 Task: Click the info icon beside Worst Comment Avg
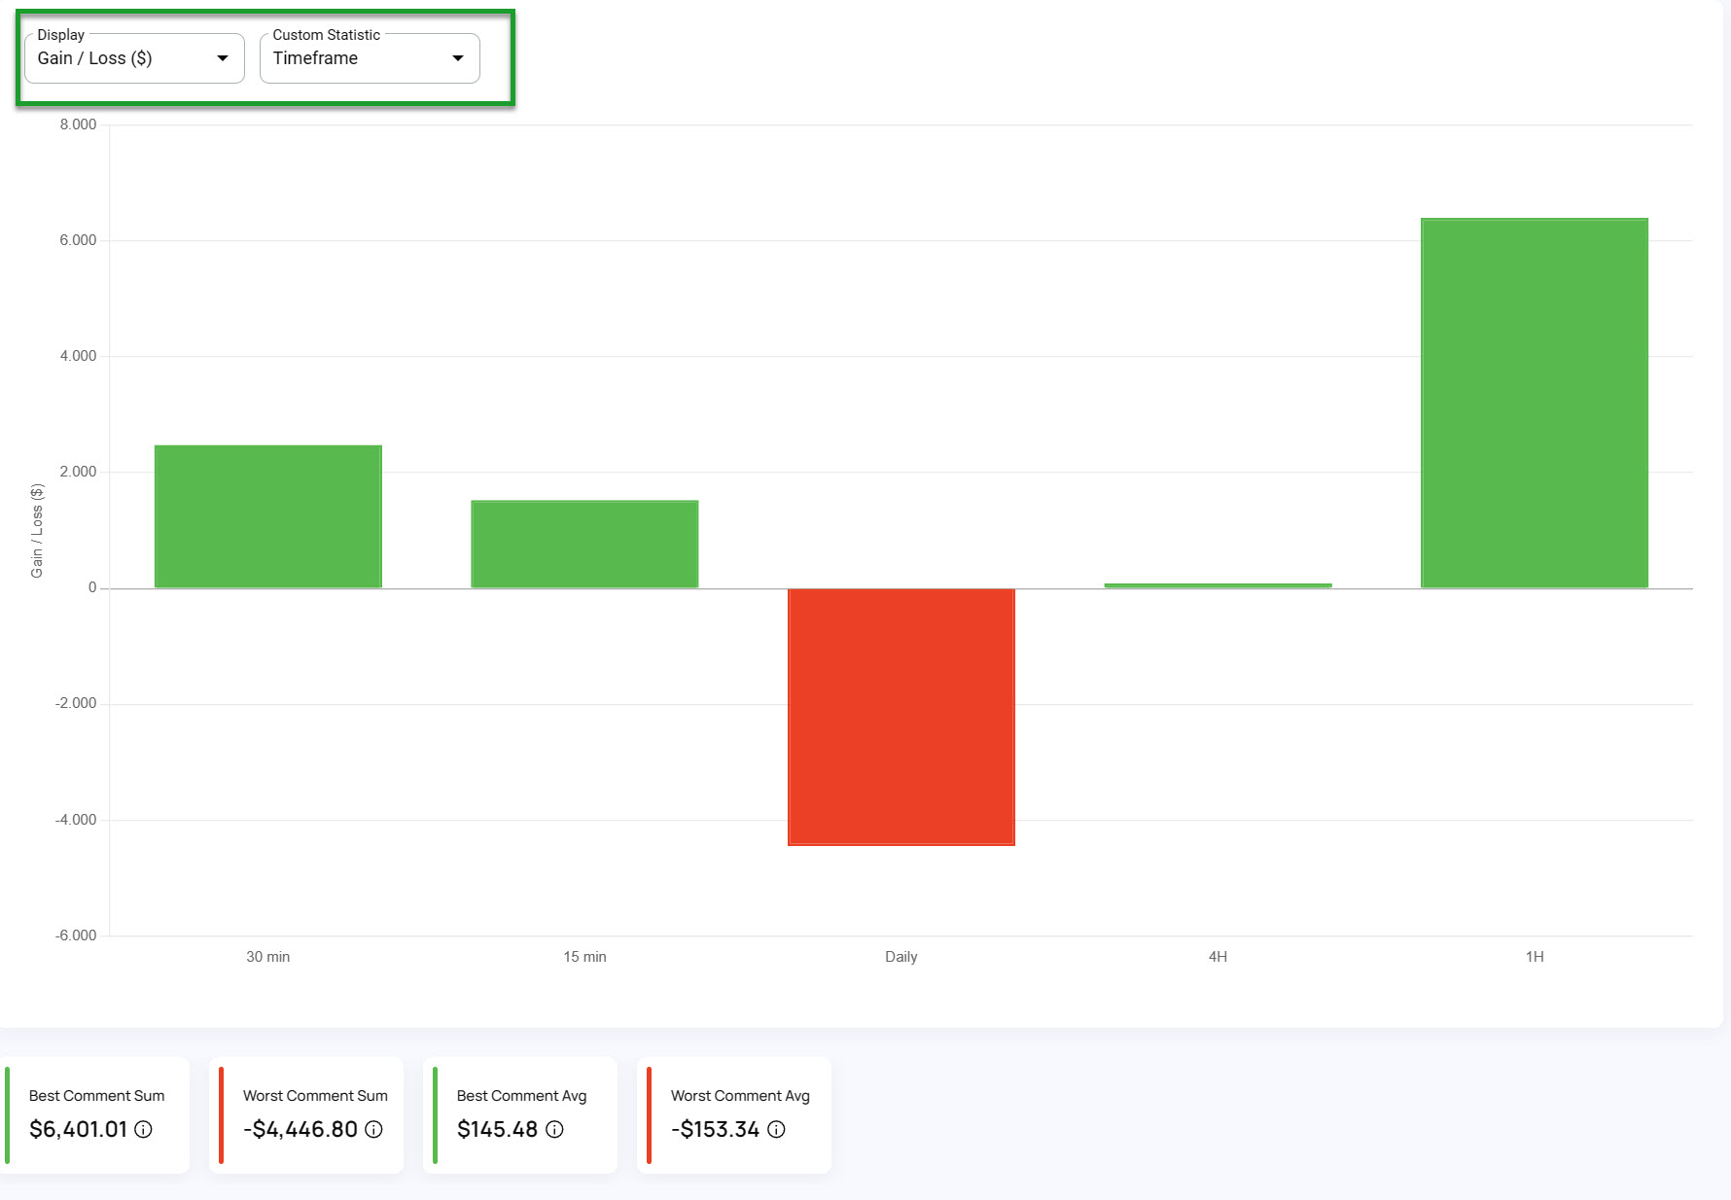pyautogui.click(x=776, y=1130)
